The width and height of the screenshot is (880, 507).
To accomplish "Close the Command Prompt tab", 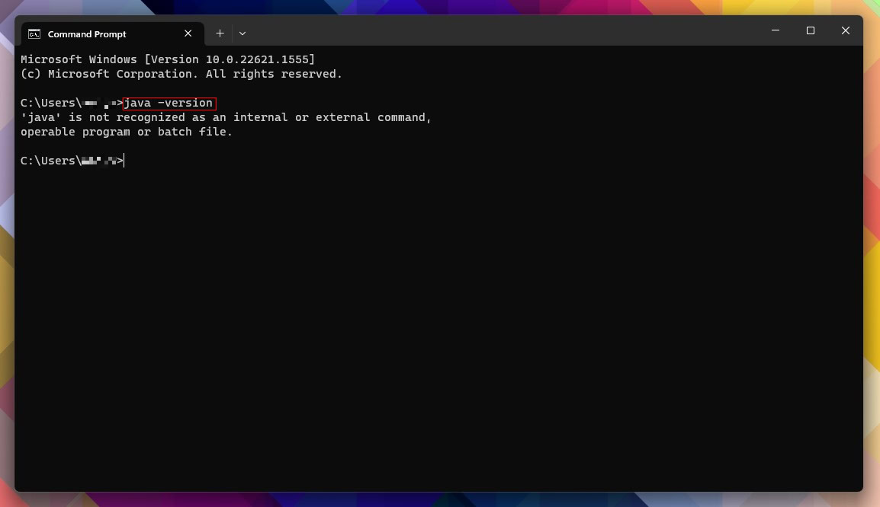I will coord(188,33).
